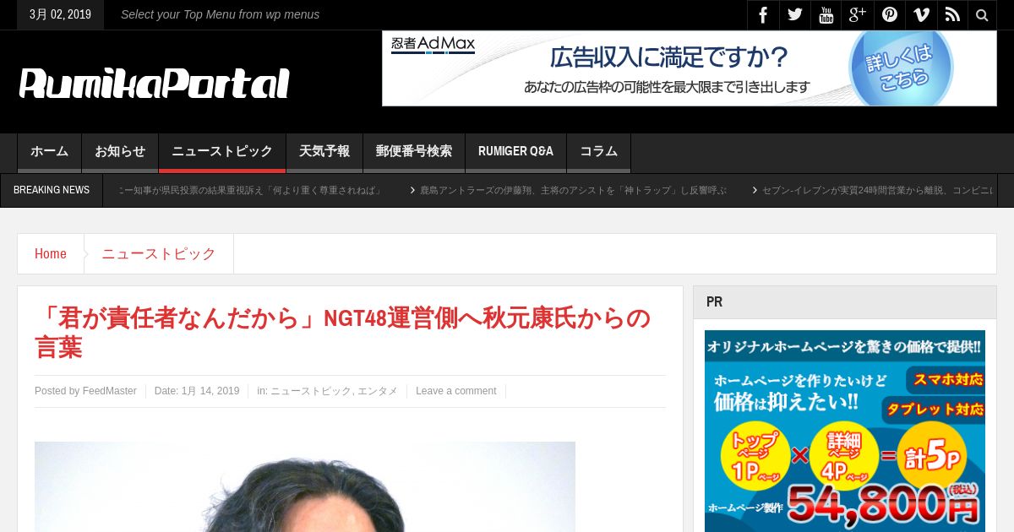Open ニューストピック category in post meta
Image resolution: width=1014 pixels, height=532 pixels.
point(310,391)
